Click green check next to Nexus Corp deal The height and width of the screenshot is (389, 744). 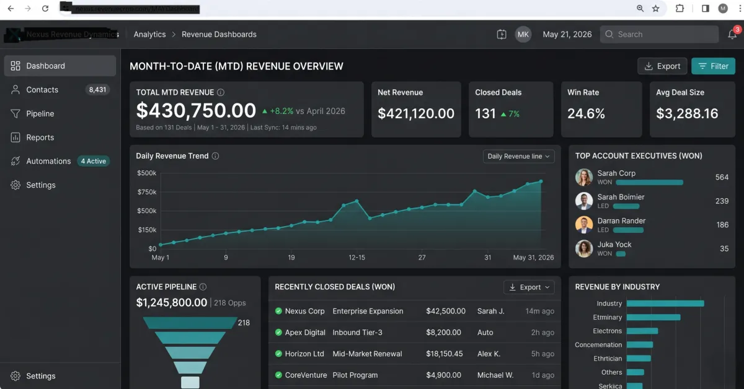(x=279, y=311)
